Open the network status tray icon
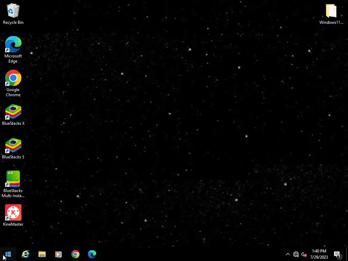Viewport: 348px width, 261px height. point(296,254)
